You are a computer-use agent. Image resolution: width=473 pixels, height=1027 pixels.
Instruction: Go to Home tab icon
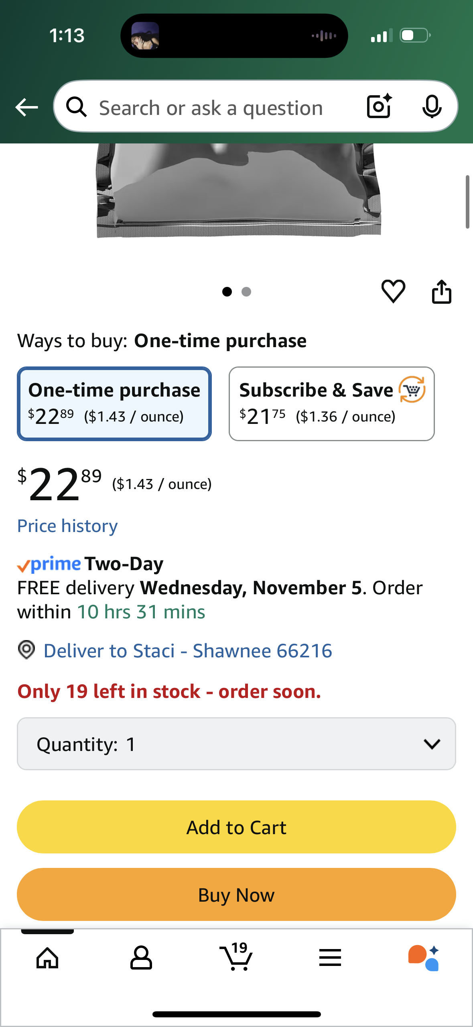click(47, 958)
